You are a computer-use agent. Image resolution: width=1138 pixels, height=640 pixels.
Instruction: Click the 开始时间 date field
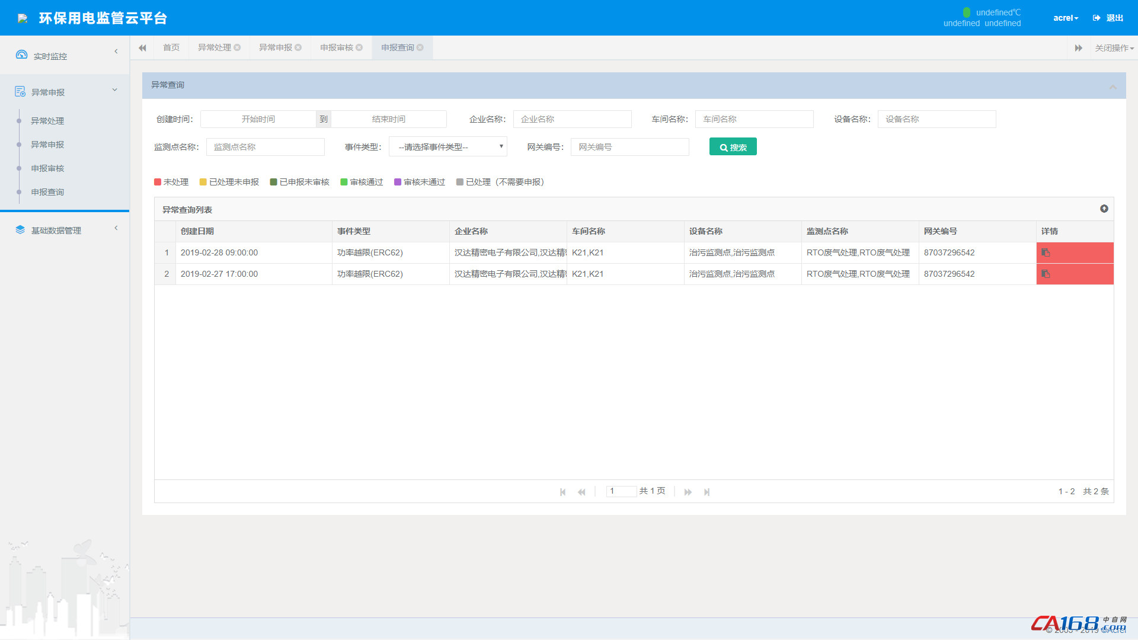258,119
